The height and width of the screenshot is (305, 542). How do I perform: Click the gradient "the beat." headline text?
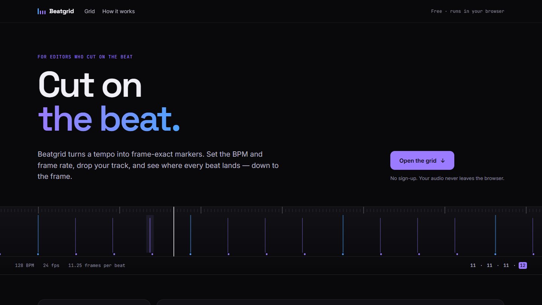109,119
